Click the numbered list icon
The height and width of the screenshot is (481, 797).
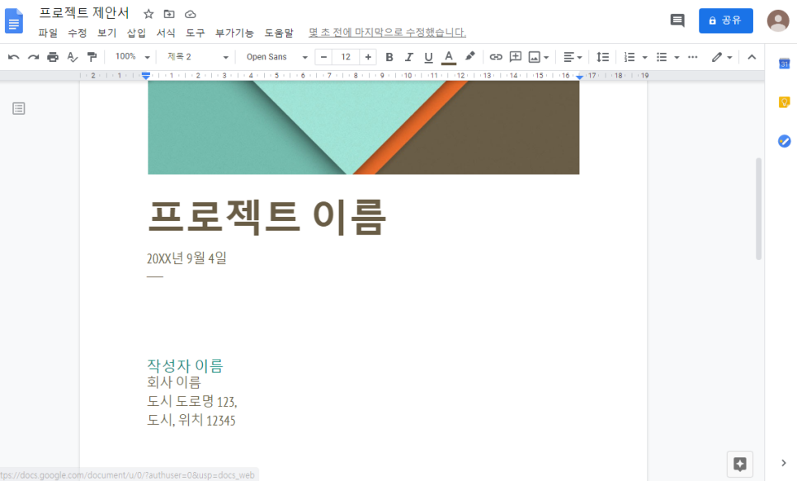630,57
